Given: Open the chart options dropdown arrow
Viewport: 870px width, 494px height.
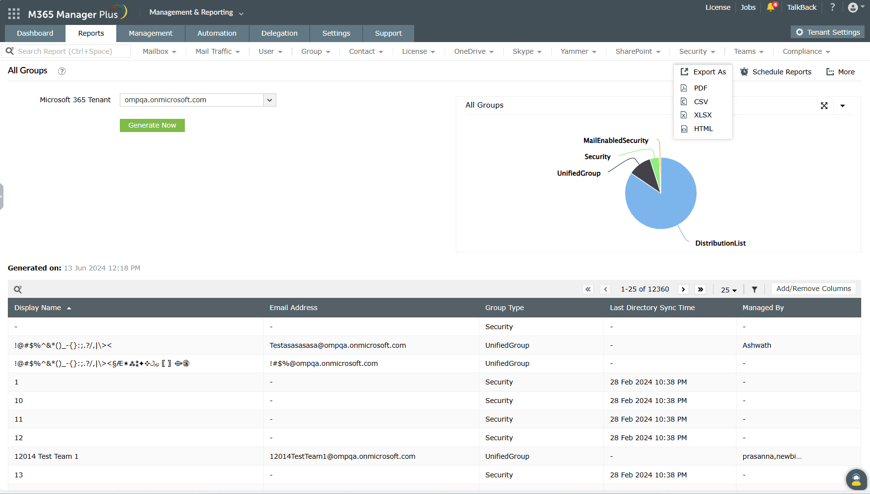Looking at the screenshot, I should [843, 106].
